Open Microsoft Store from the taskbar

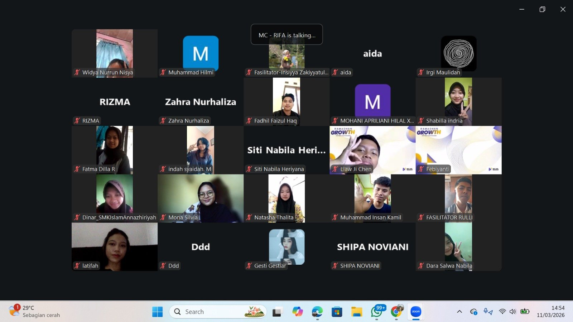[337, 312]
